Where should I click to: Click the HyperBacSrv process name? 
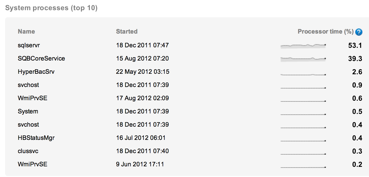coord(36,72)
